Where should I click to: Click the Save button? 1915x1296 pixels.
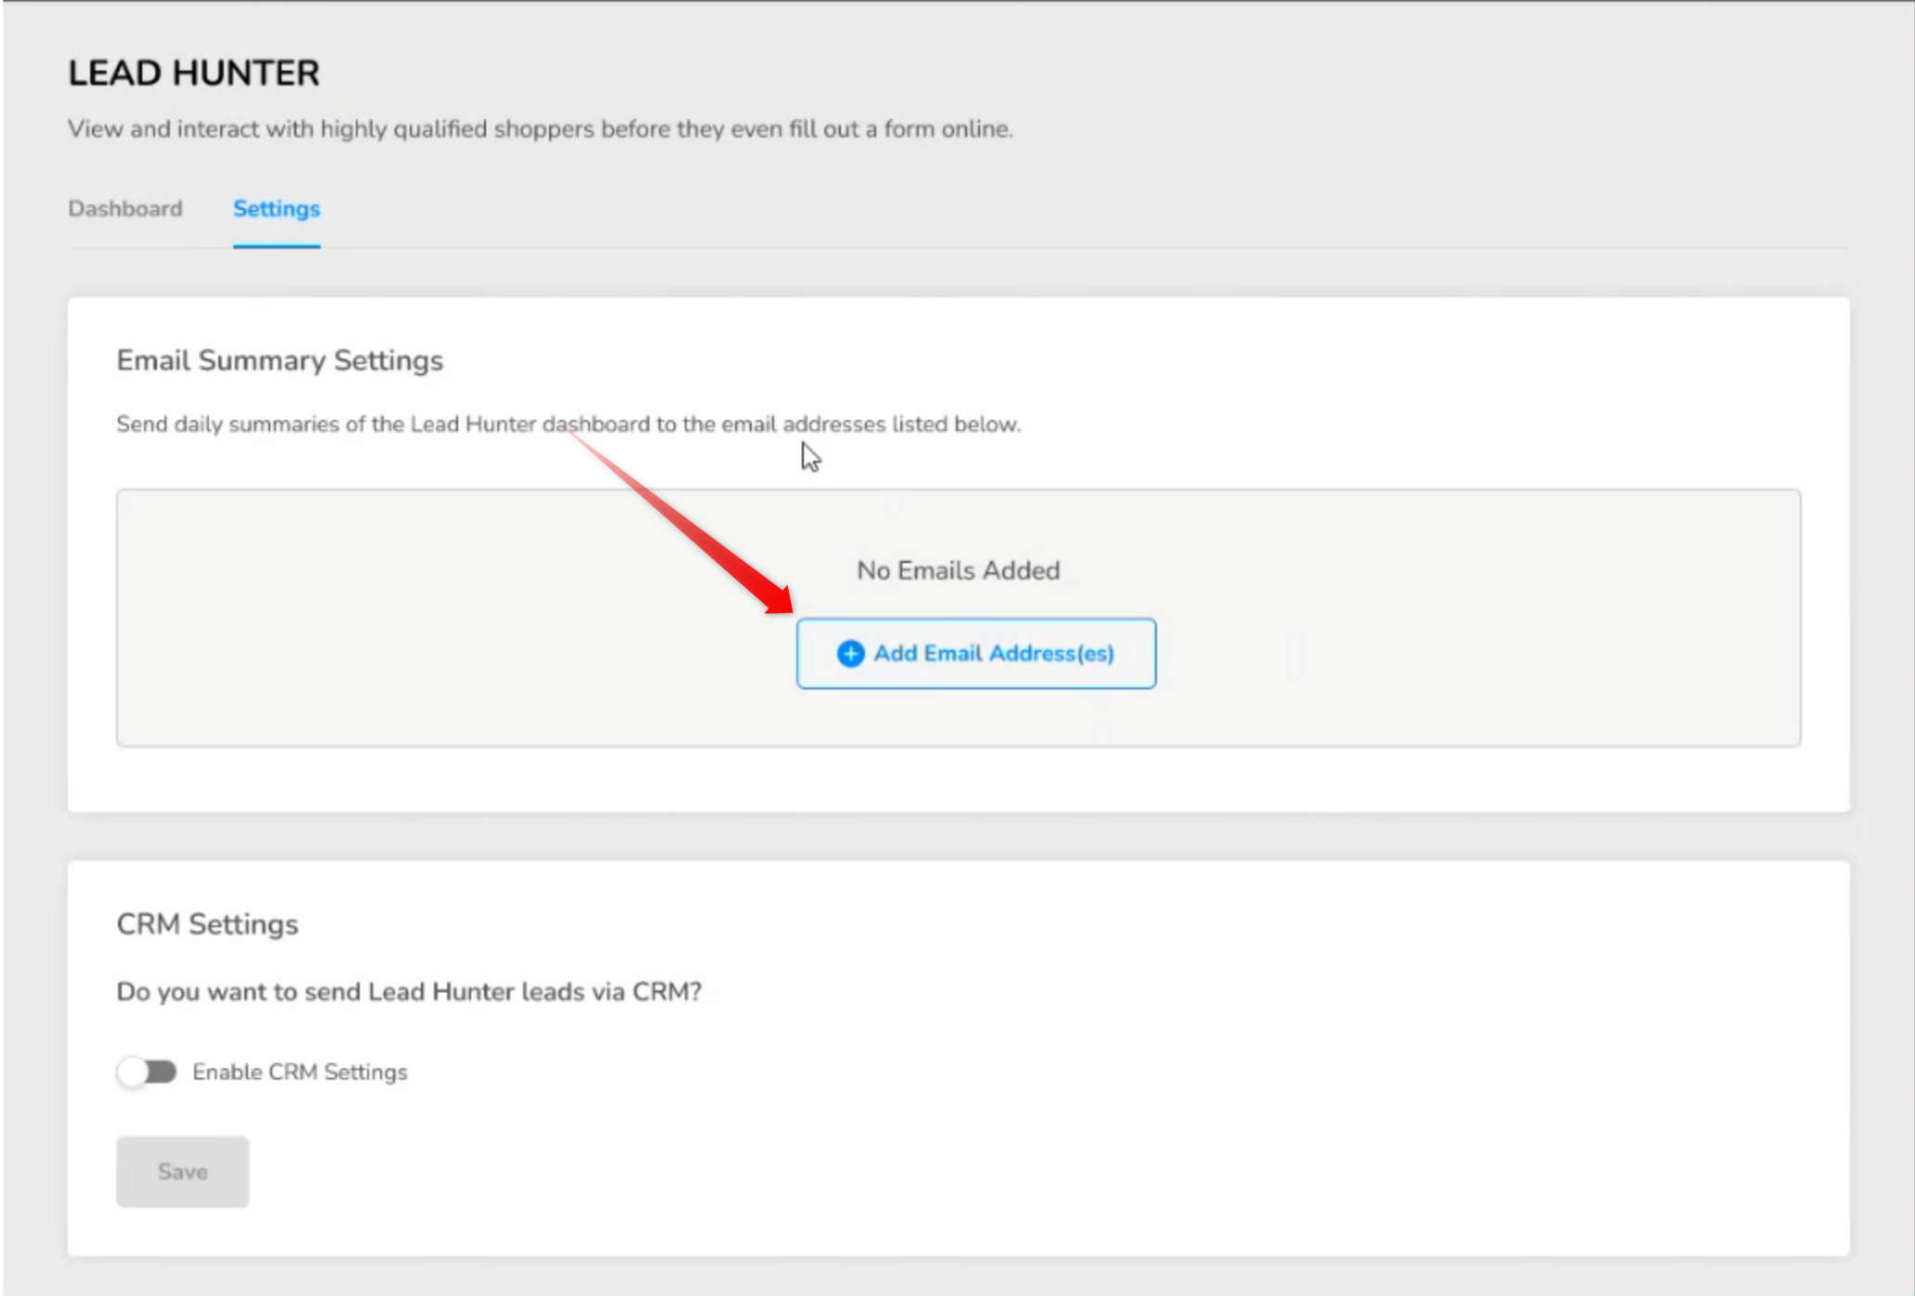(182, 1172)
